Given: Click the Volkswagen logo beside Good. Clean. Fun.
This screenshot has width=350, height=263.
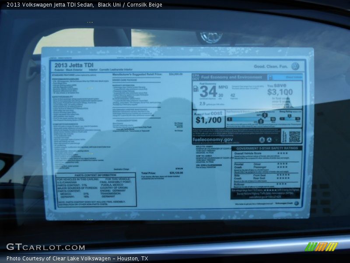Looking at the screenshot, I should [x=295, y=67].
